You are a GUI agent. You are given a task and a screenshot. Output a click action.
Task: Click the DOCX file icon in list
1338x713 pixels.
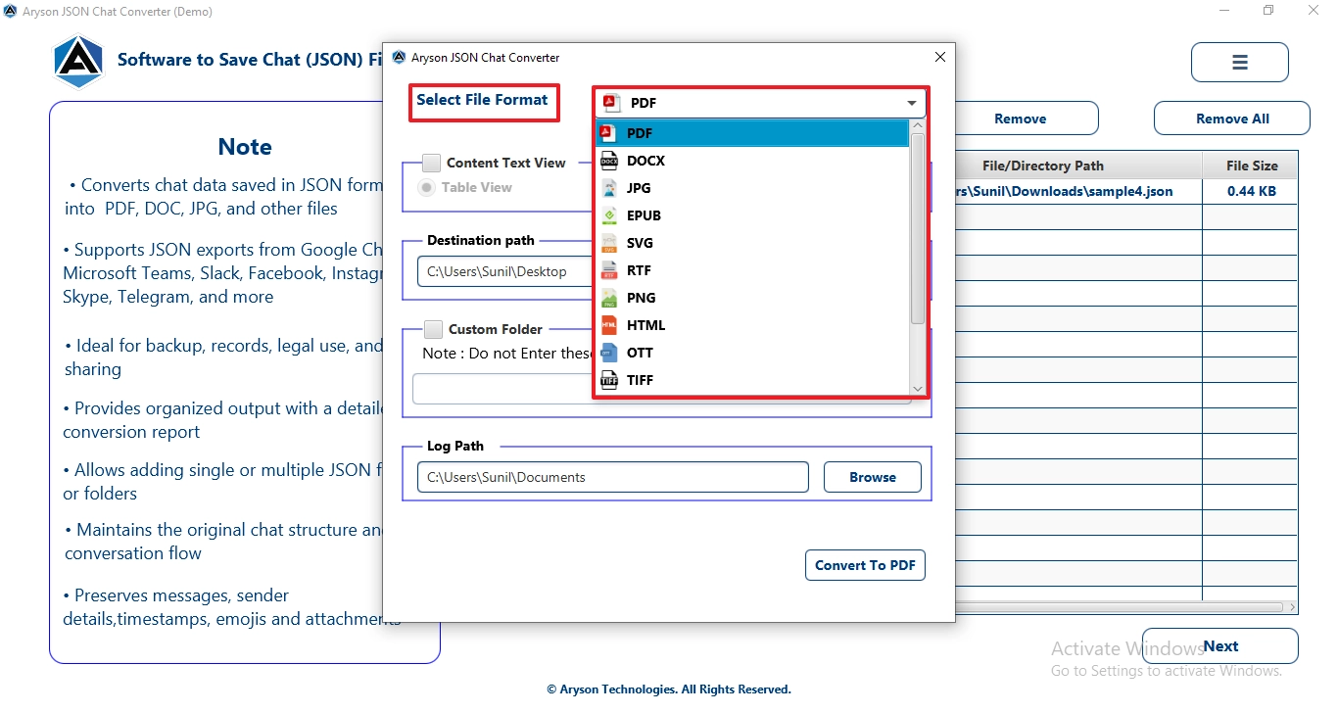tap(609, 161)
